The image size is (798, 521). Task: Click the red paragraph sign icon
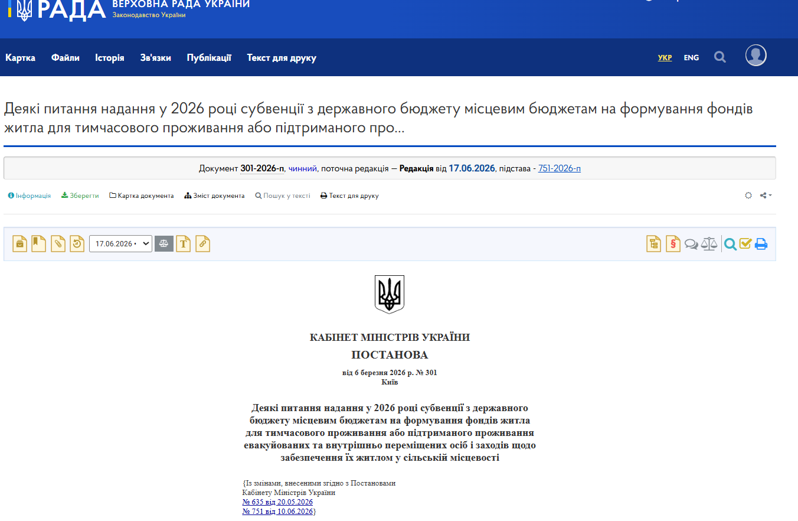pyautogui.click(x=673, y=243)
